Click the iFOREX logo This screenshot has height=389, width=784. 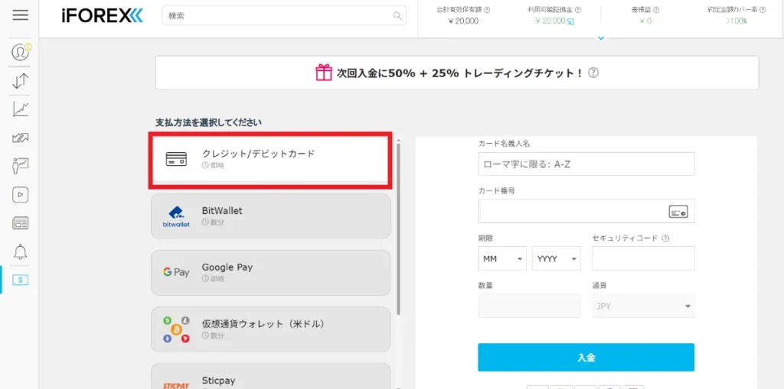(102, 16)
